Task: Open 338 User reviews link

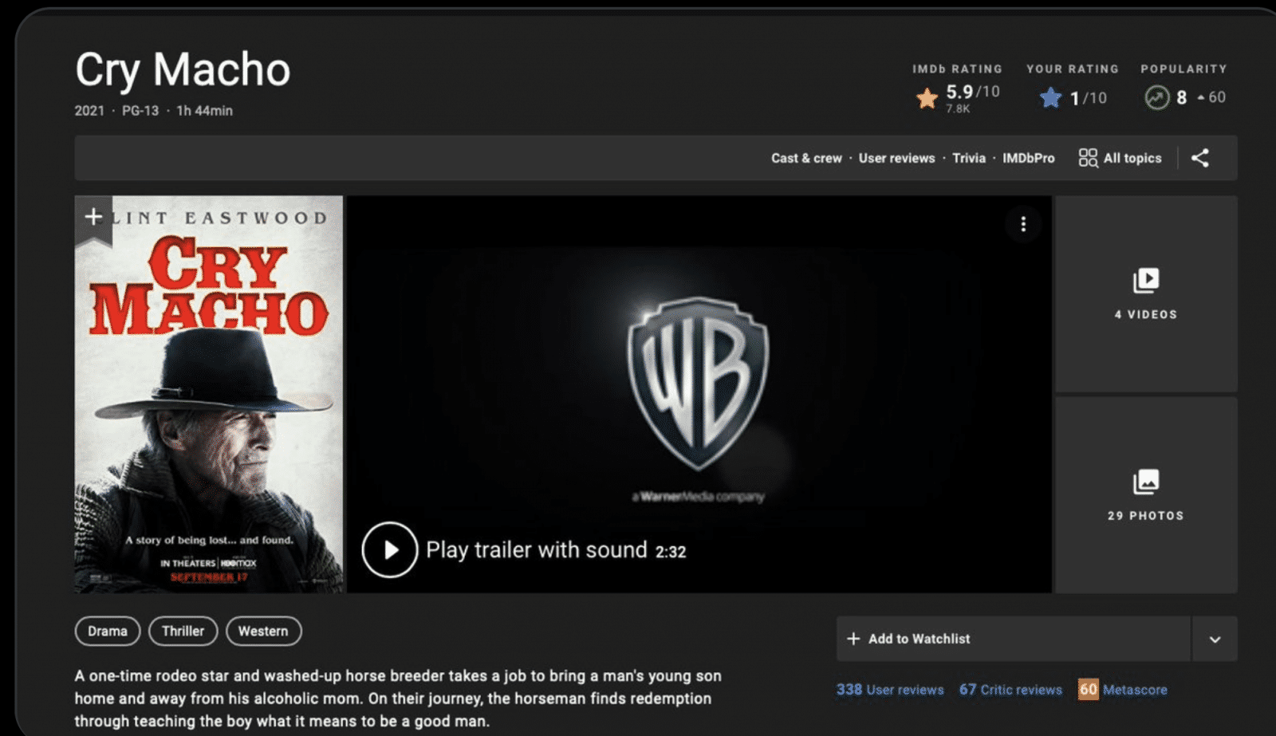Action: (x=890, y=690)
